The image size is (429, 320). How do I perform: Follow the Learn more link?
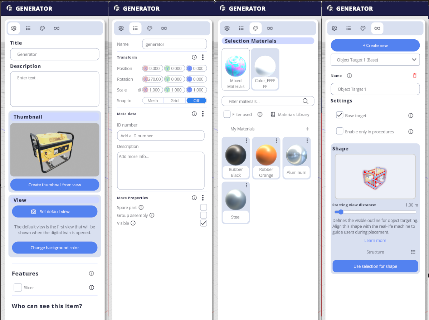pos(375,241)
